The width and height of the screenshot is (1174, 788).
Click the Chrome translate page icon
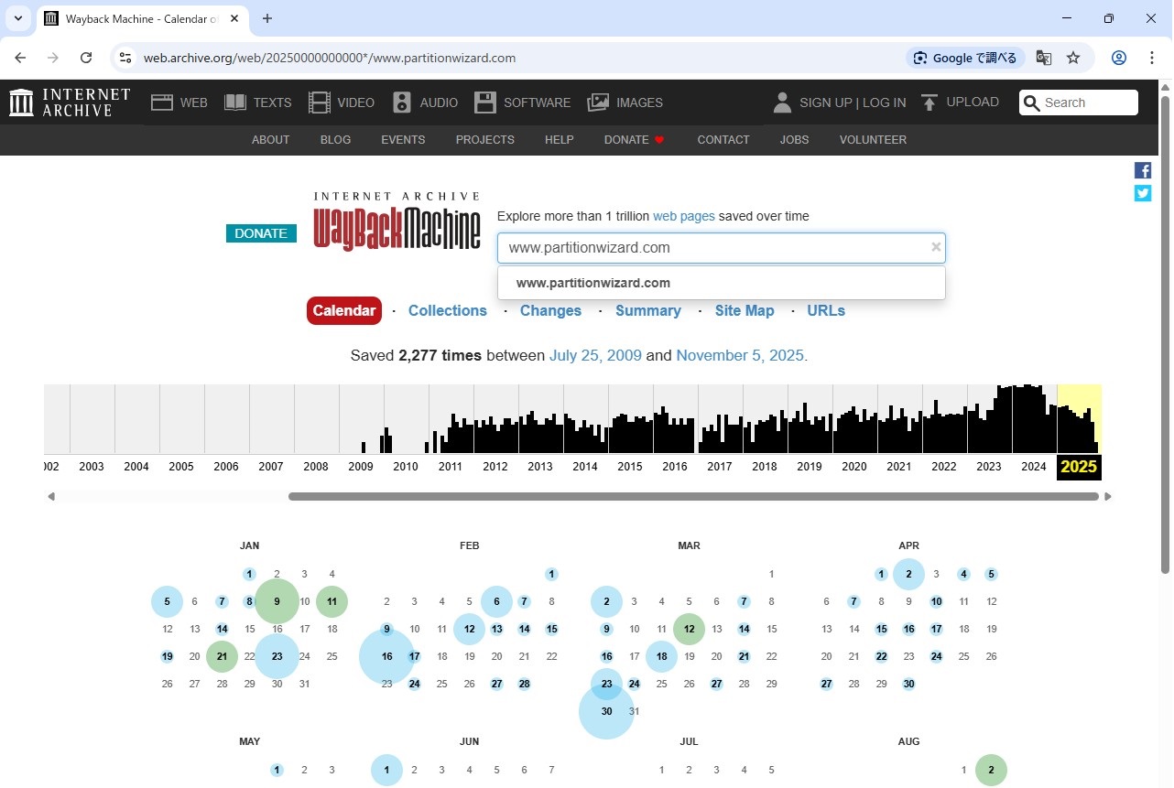(1043, 58)
